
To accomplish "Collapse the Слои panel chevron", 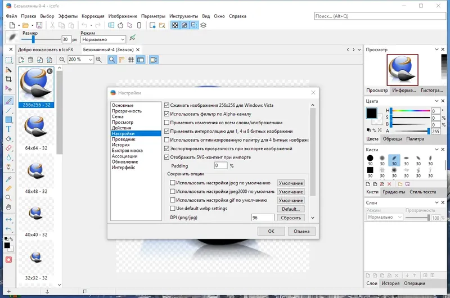I will click(436, 202).
